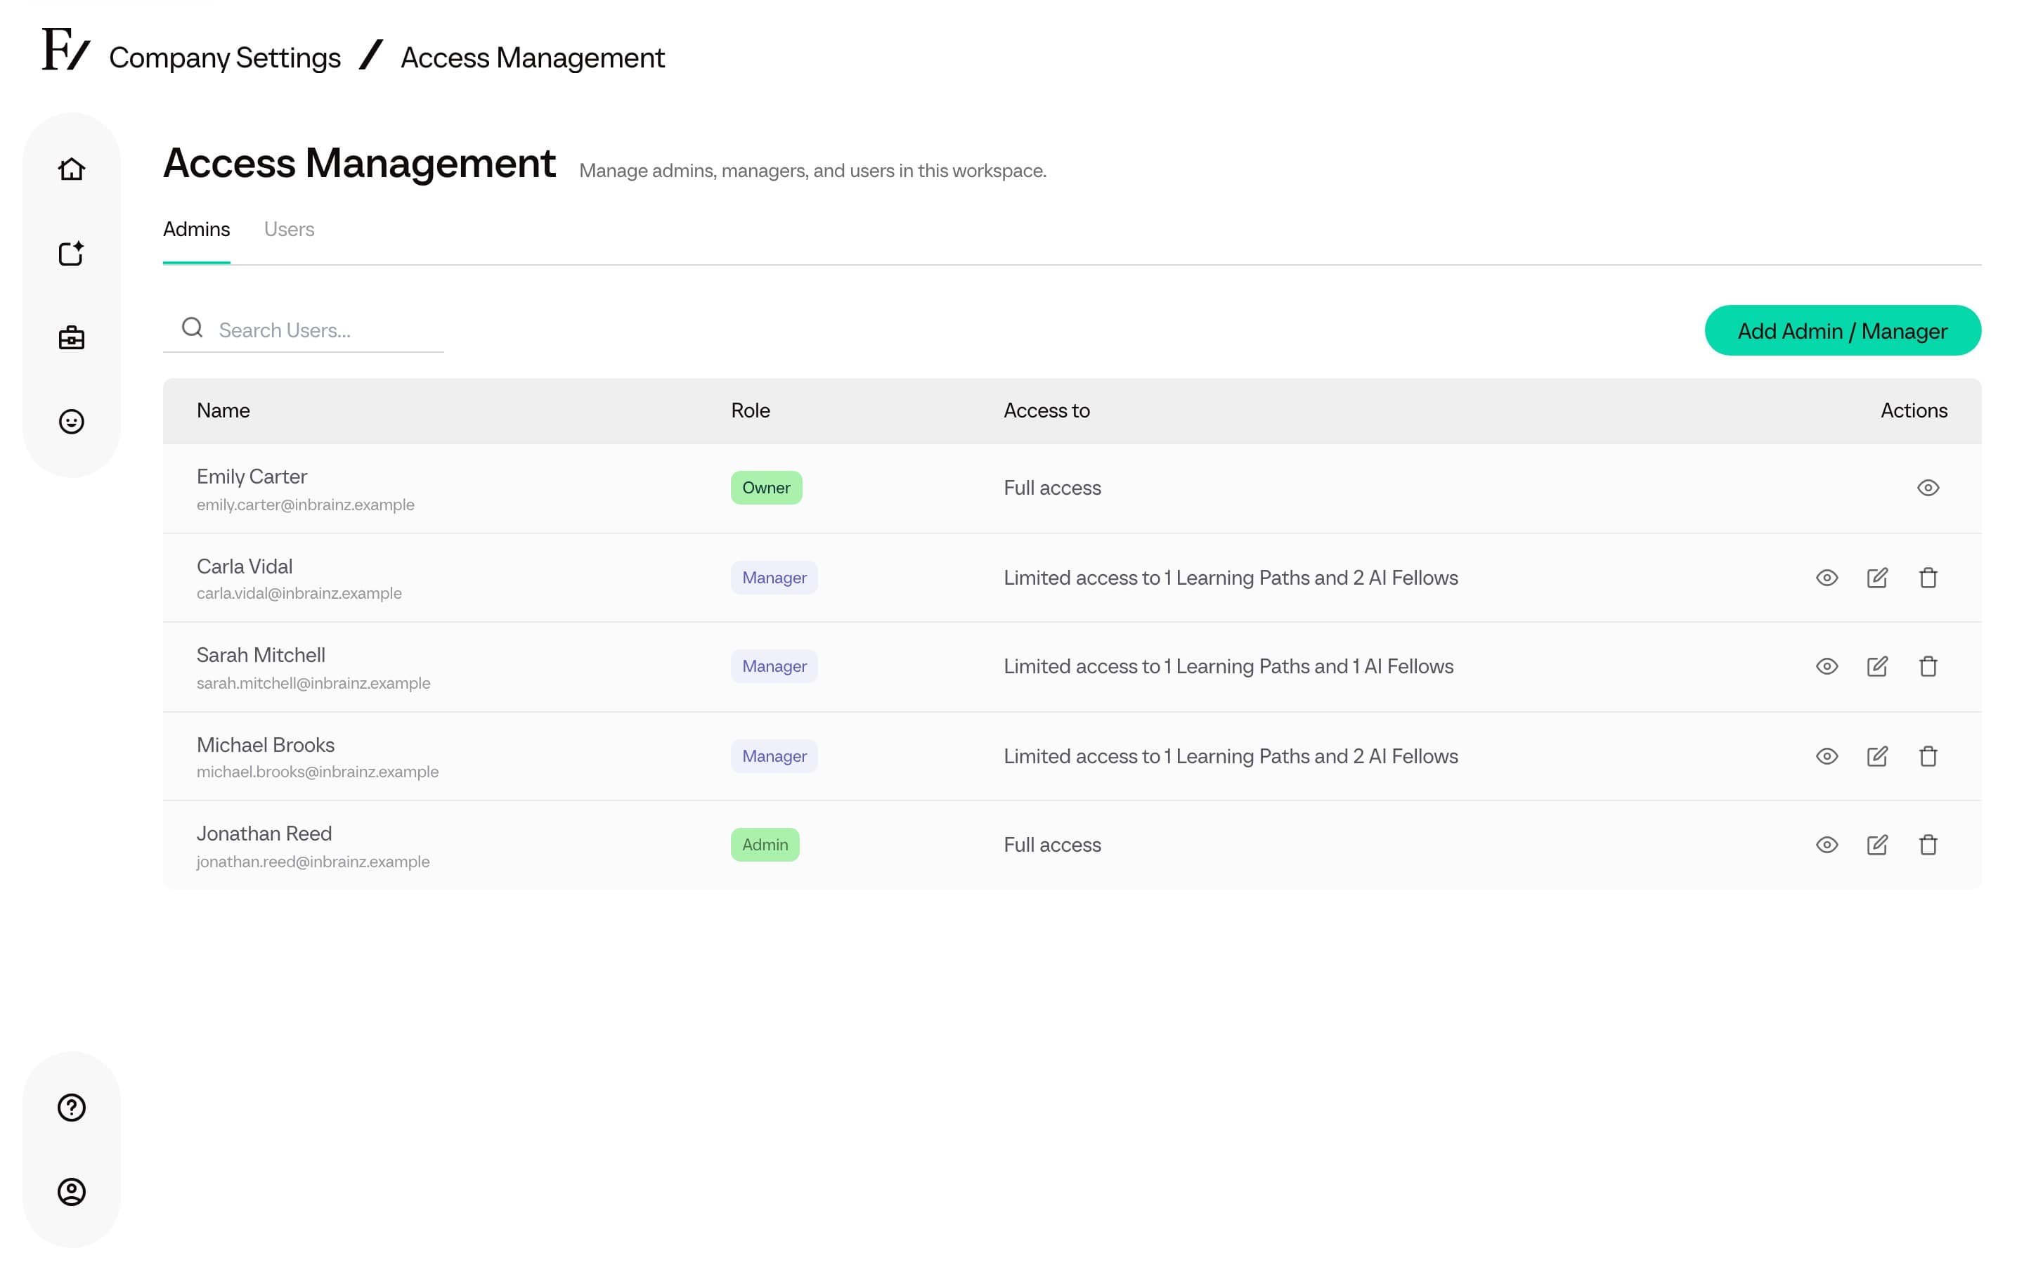Edit Jonathan Reed's access
2024x1265 pixels.
[1877, 845]
